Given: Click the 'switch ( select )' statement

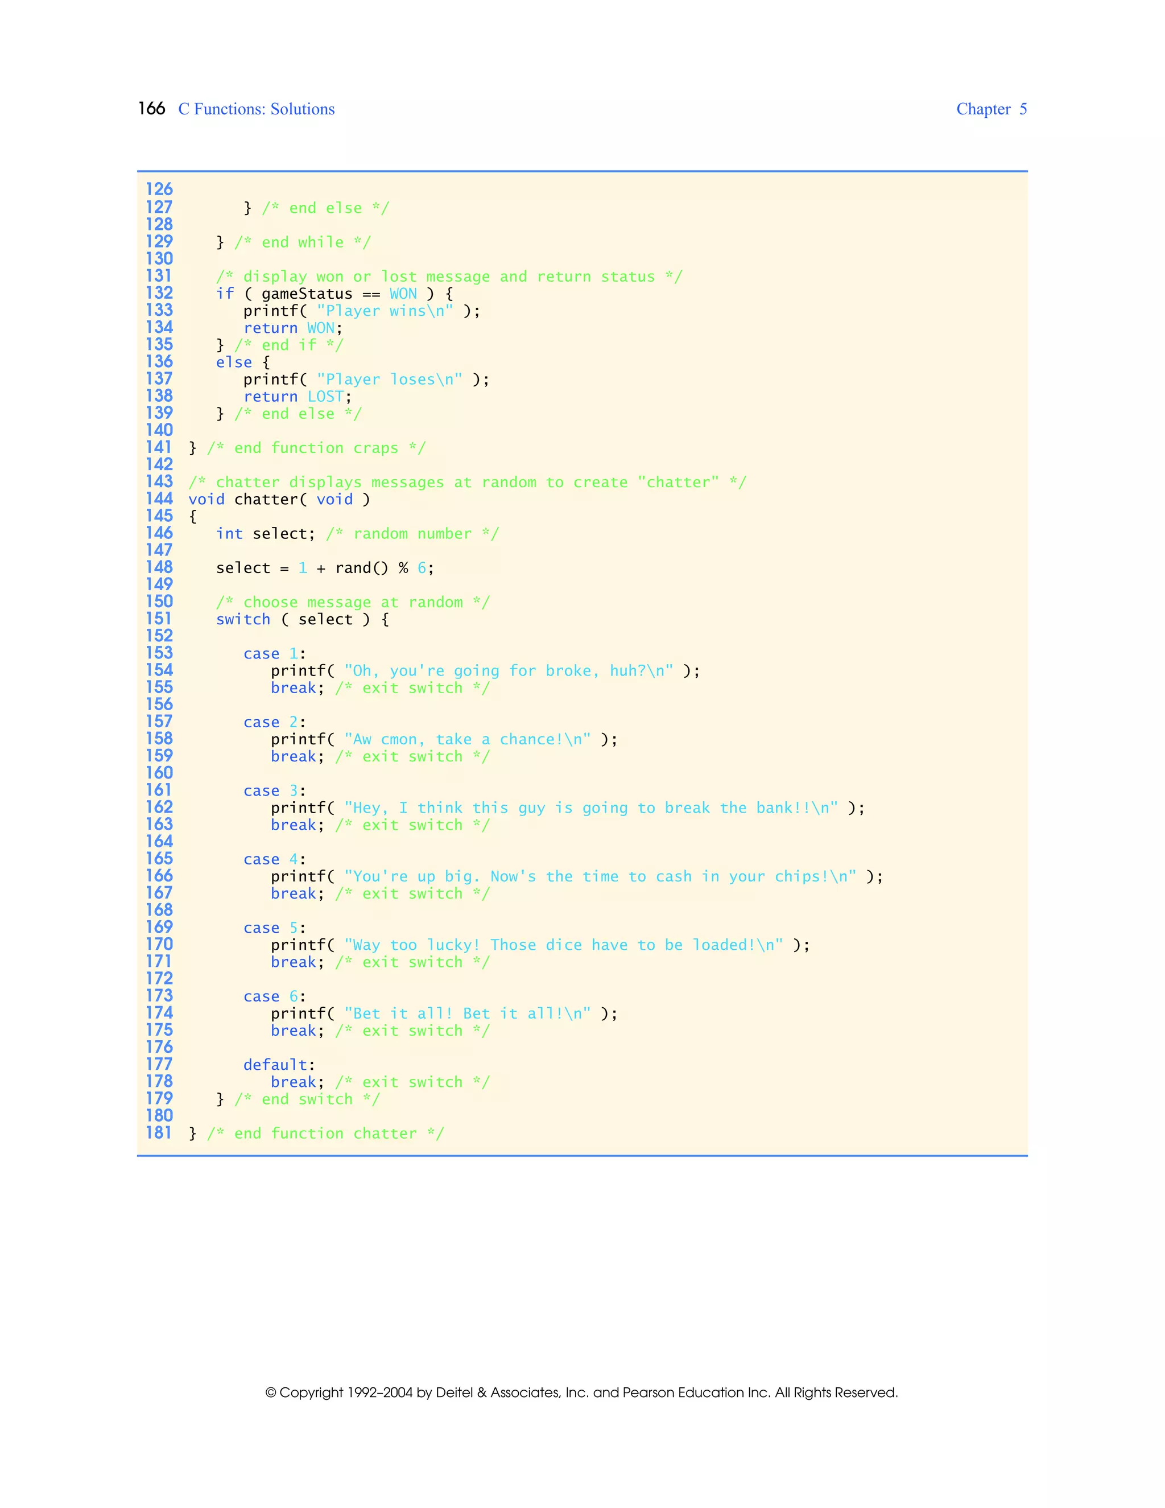Looking at the screenshot, I should click(x=302, y=619).
